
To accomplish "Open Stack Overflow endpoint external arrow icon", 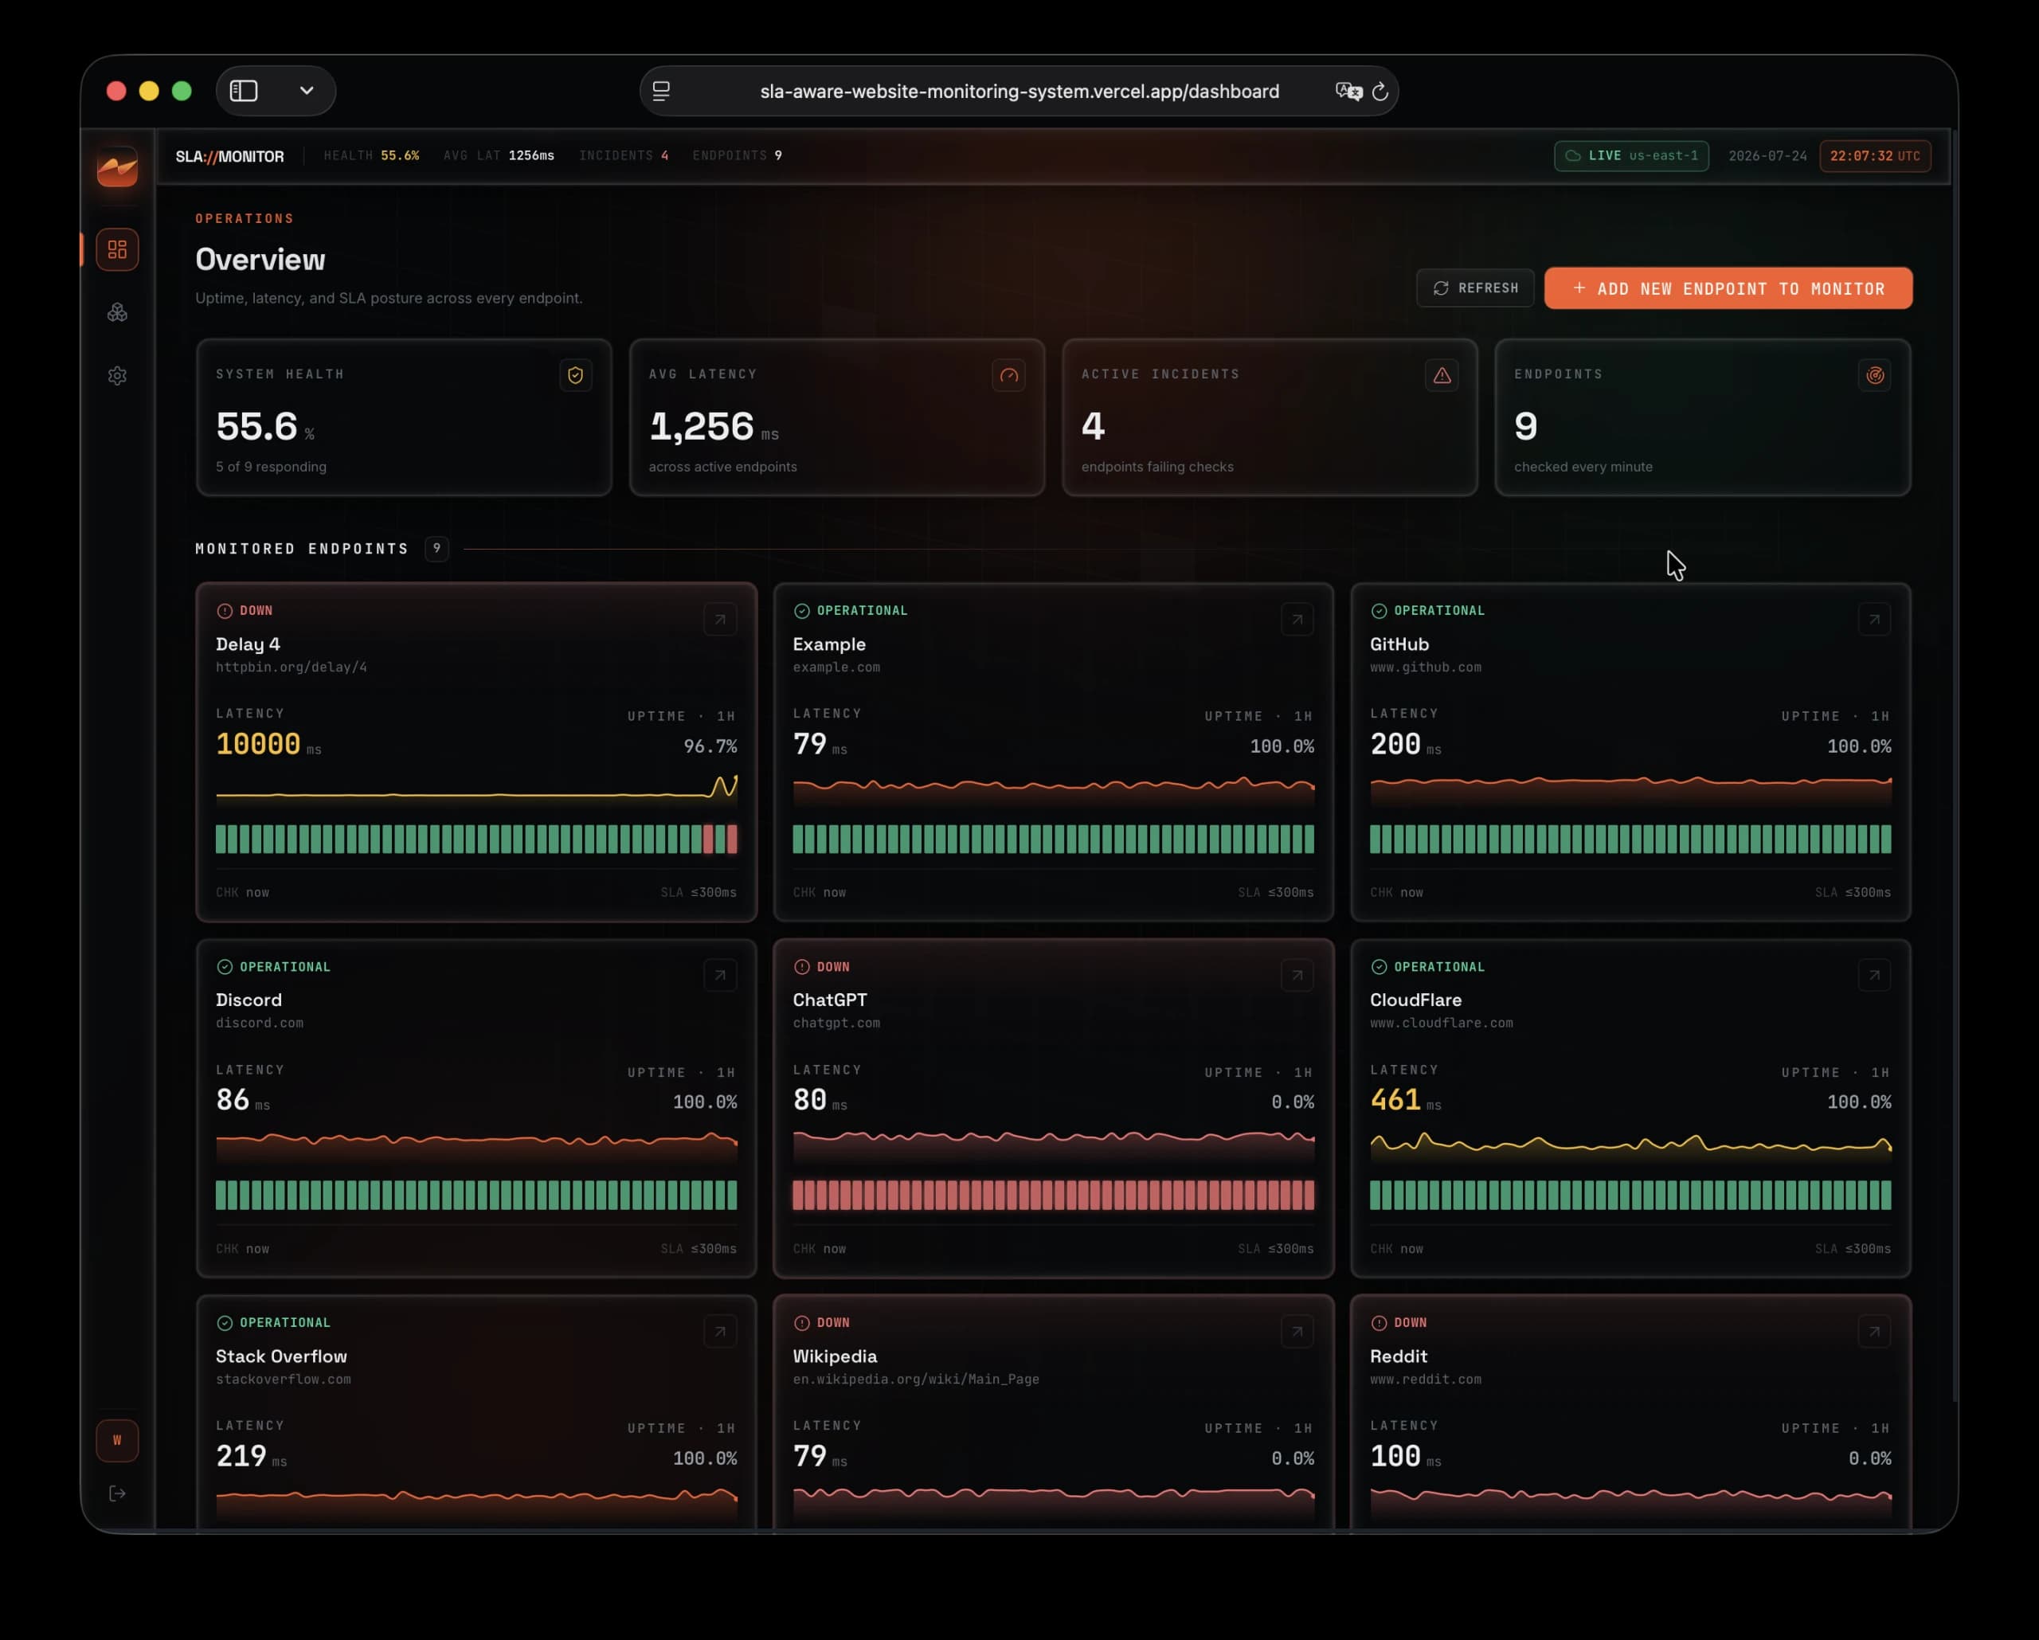I will tap(721, 1332).
